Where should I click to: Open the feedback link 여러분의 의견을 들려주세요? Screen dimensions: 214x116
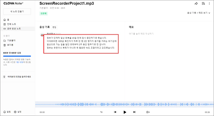click(x=19, y=77)
